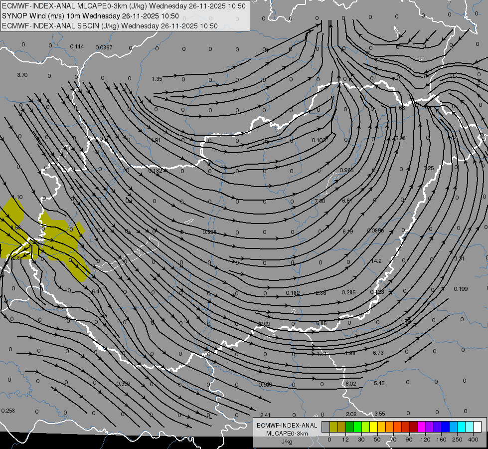Click the olive swatch in the color legend
The height and width of the screenshot is (449, 488).
333,427
